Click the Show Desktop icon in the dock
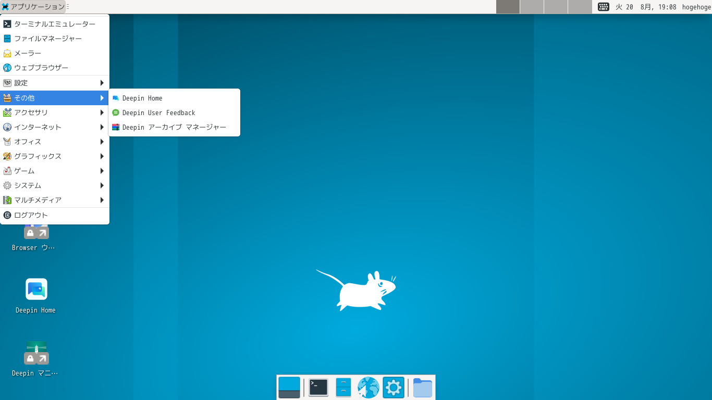 pos(289,387)
